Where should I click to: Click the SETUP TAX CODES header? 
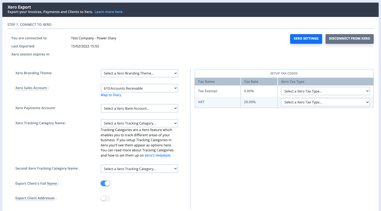click(284, 73)
